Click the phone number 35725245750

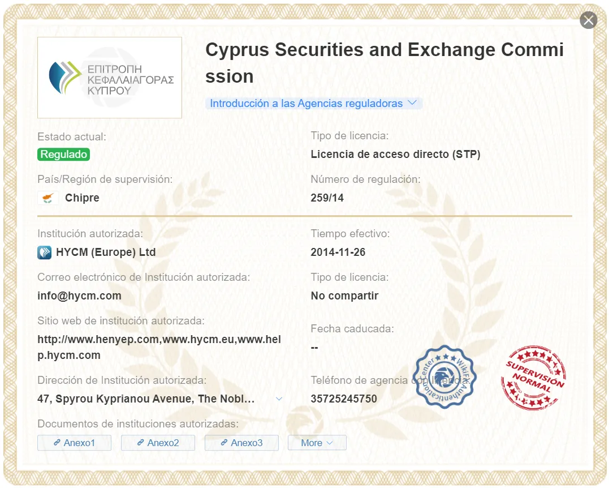click(x=344, y=399)
